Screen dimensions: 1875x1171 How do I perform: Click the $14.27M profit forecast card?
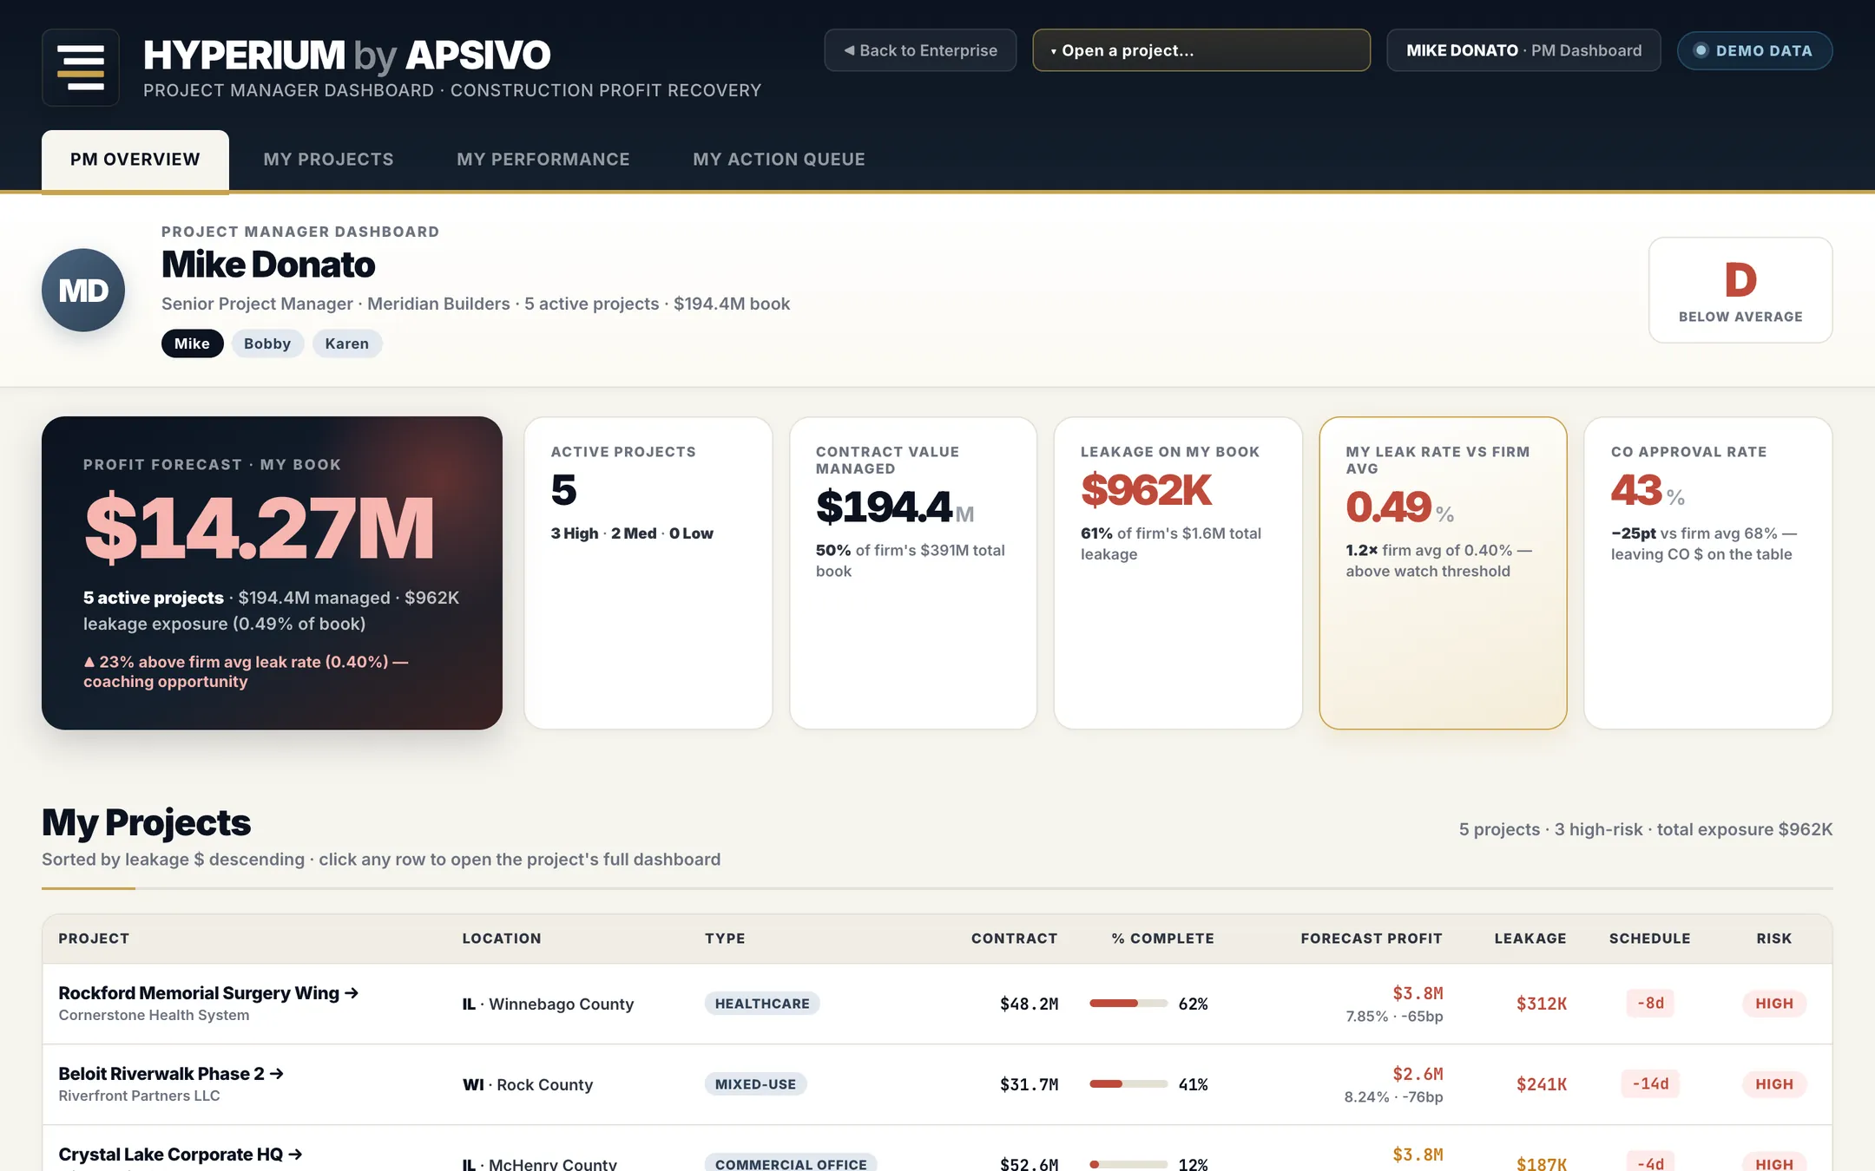[272, 572]
